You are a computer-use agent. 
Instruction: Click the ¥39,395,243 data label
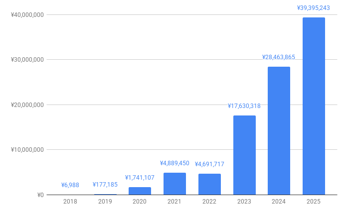[314, 8]
